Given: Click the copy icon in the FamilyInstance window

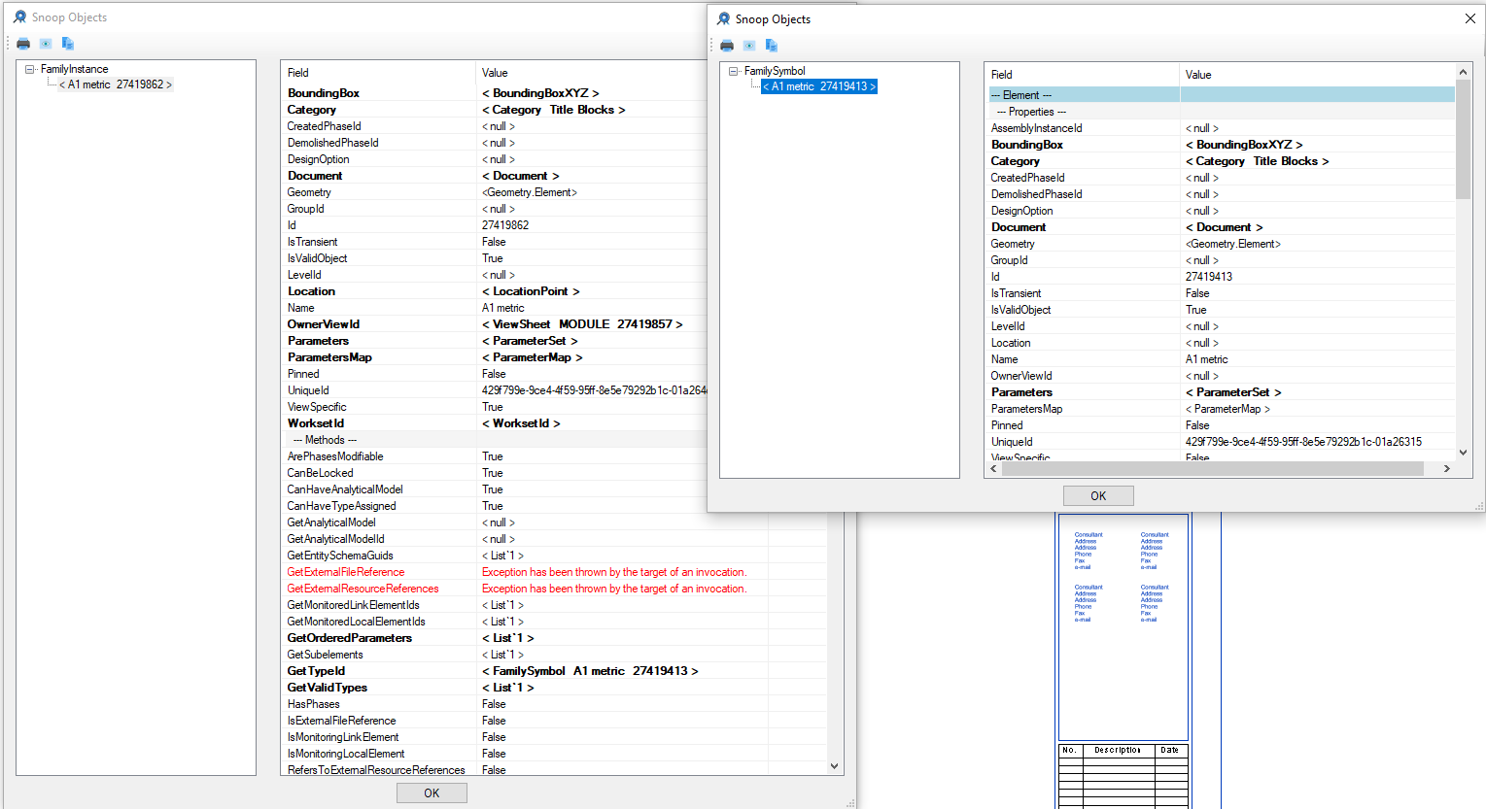Looking at the screenshot, I should (x=68, y=44).
